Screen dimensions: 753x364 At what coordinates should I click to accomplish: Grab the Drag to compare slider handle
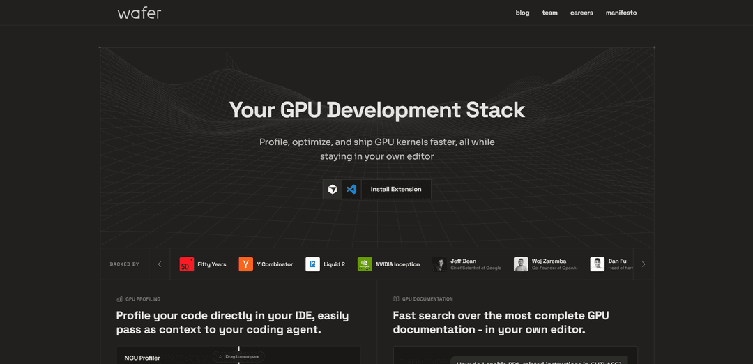[x=238, y=356]
